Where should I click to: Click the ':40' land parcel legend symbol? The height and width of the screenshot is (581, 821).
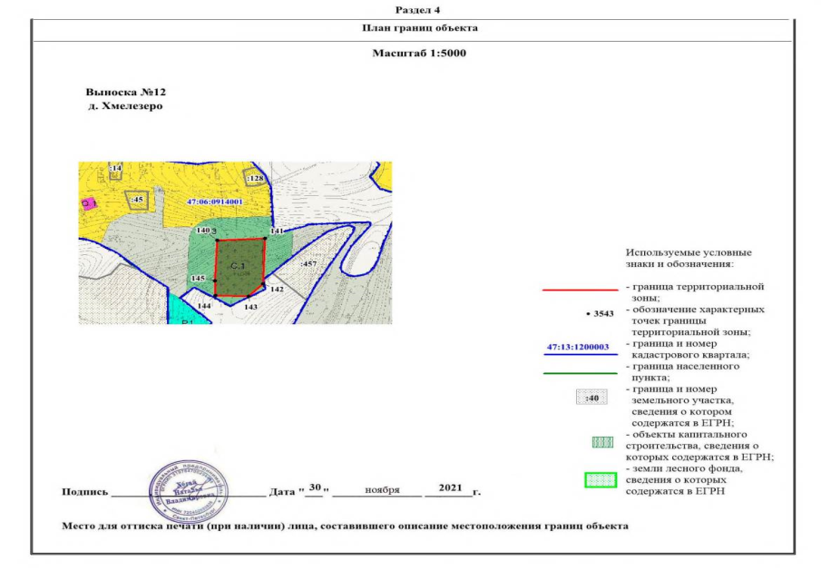(594, 397)
